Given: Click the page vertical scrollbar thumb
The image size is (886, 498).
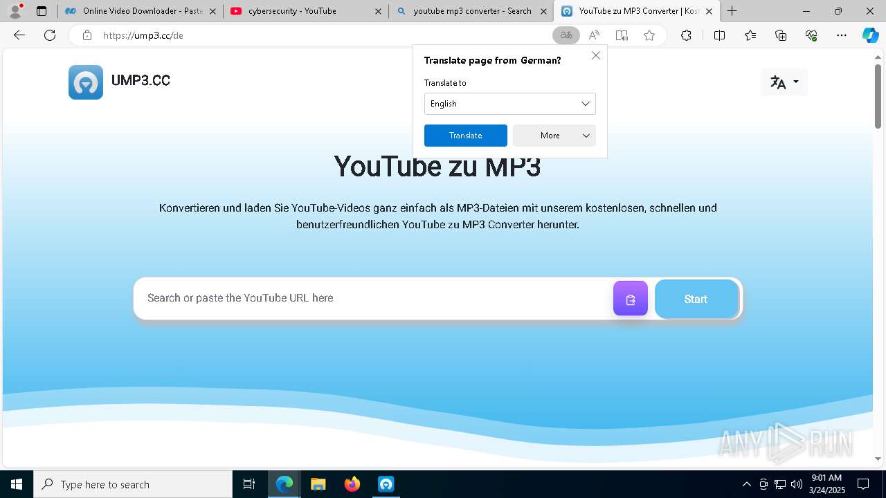Looking at the screenshot, I should [x=878, y=95].
